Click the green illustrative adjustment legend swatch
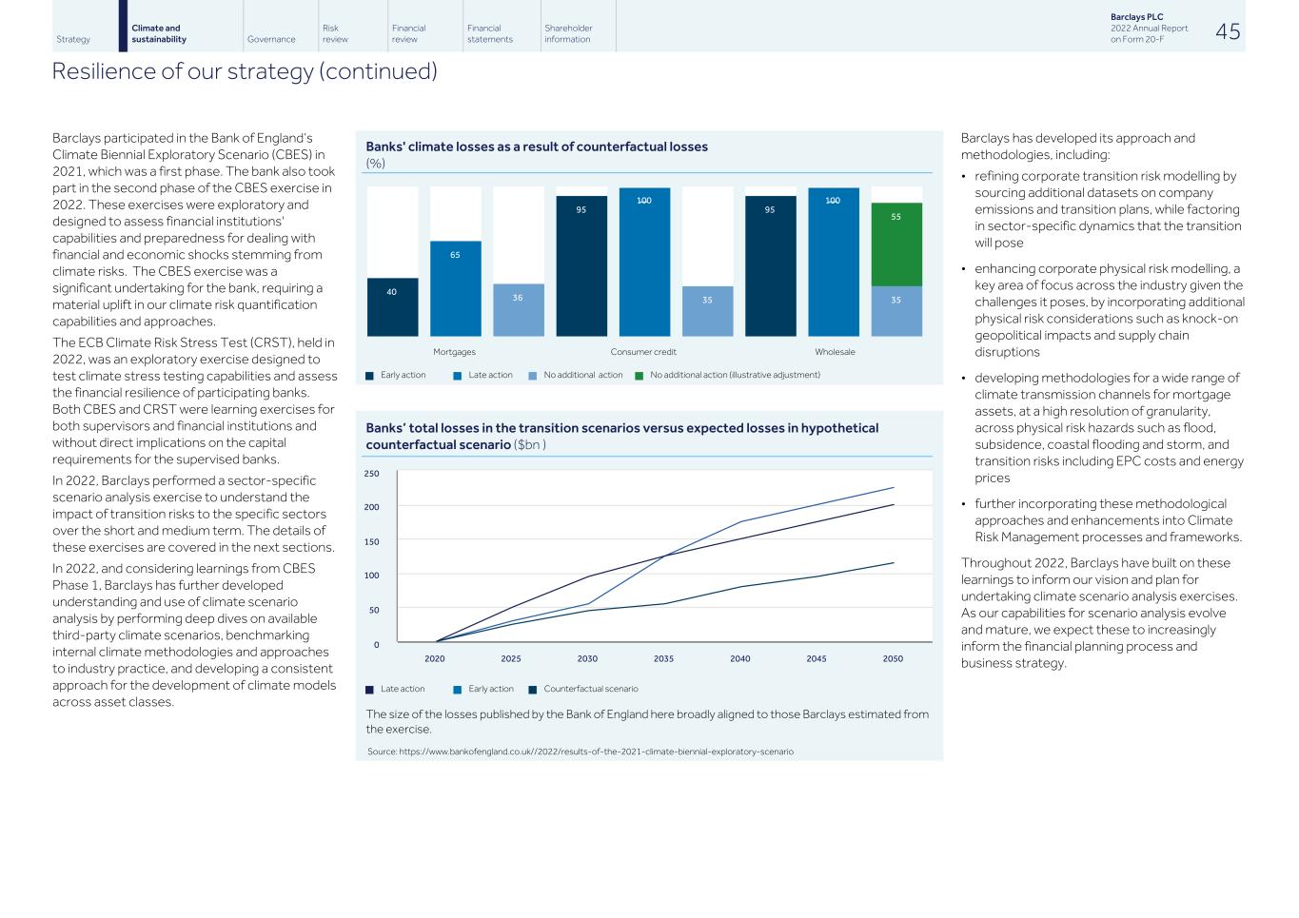The width and height of the screenshot is (1299, 918). [640, 376]
